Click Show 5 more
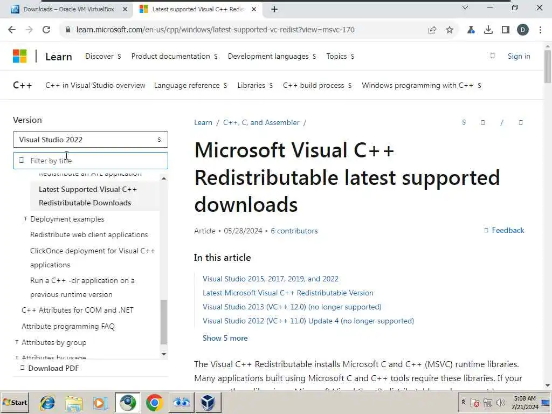 click(225, 339)
